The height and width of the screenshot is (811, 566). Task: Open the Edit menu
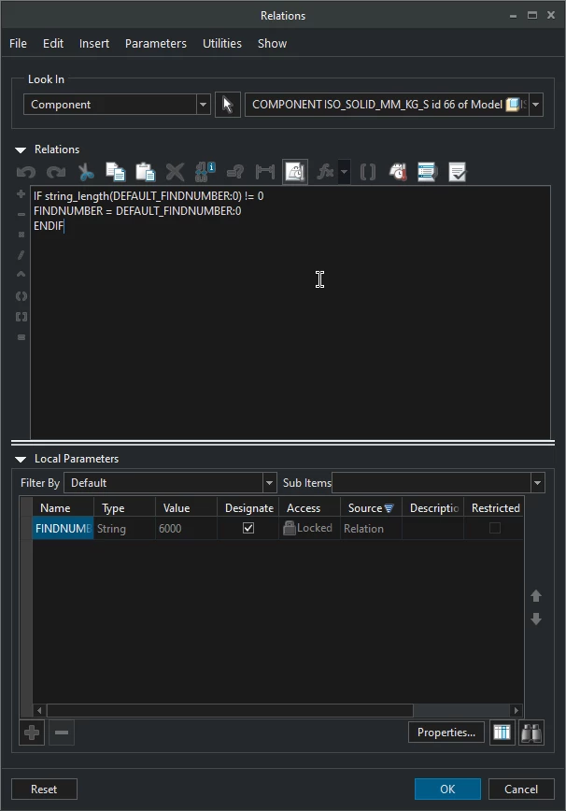[x=53, y=43]
